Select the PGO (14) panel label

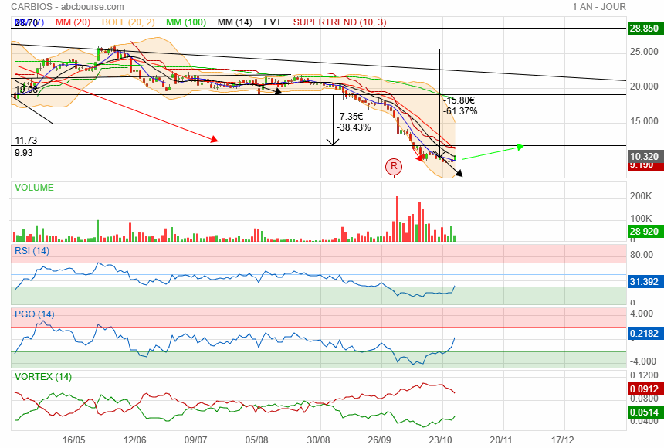[x=34, y=314]
